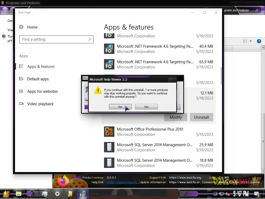This screenshot has height=199, width=265.
Task: Select Video playback in sidebar
Action: coord(40,104)
